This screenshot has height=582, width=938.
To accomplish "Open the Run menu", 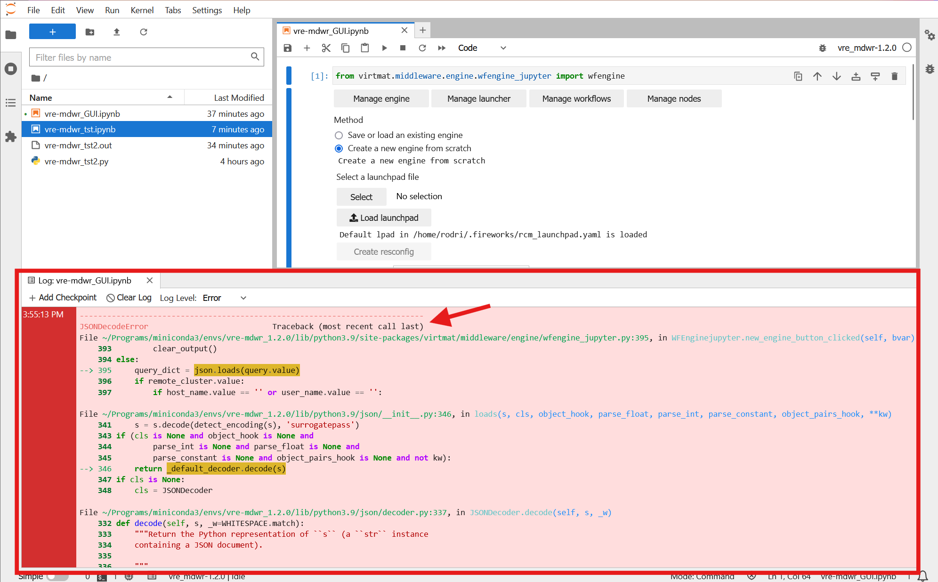I will (x=112, y=10).
